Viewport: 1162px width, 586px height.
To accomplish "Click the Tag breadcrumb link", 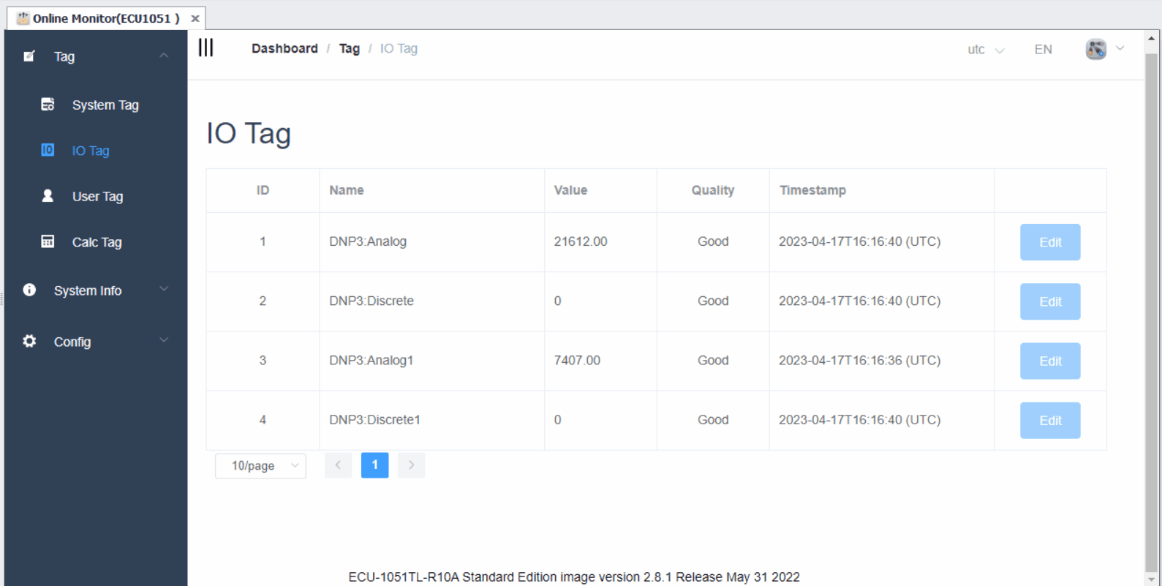I will pyautogui.click(x=349, y=48).
